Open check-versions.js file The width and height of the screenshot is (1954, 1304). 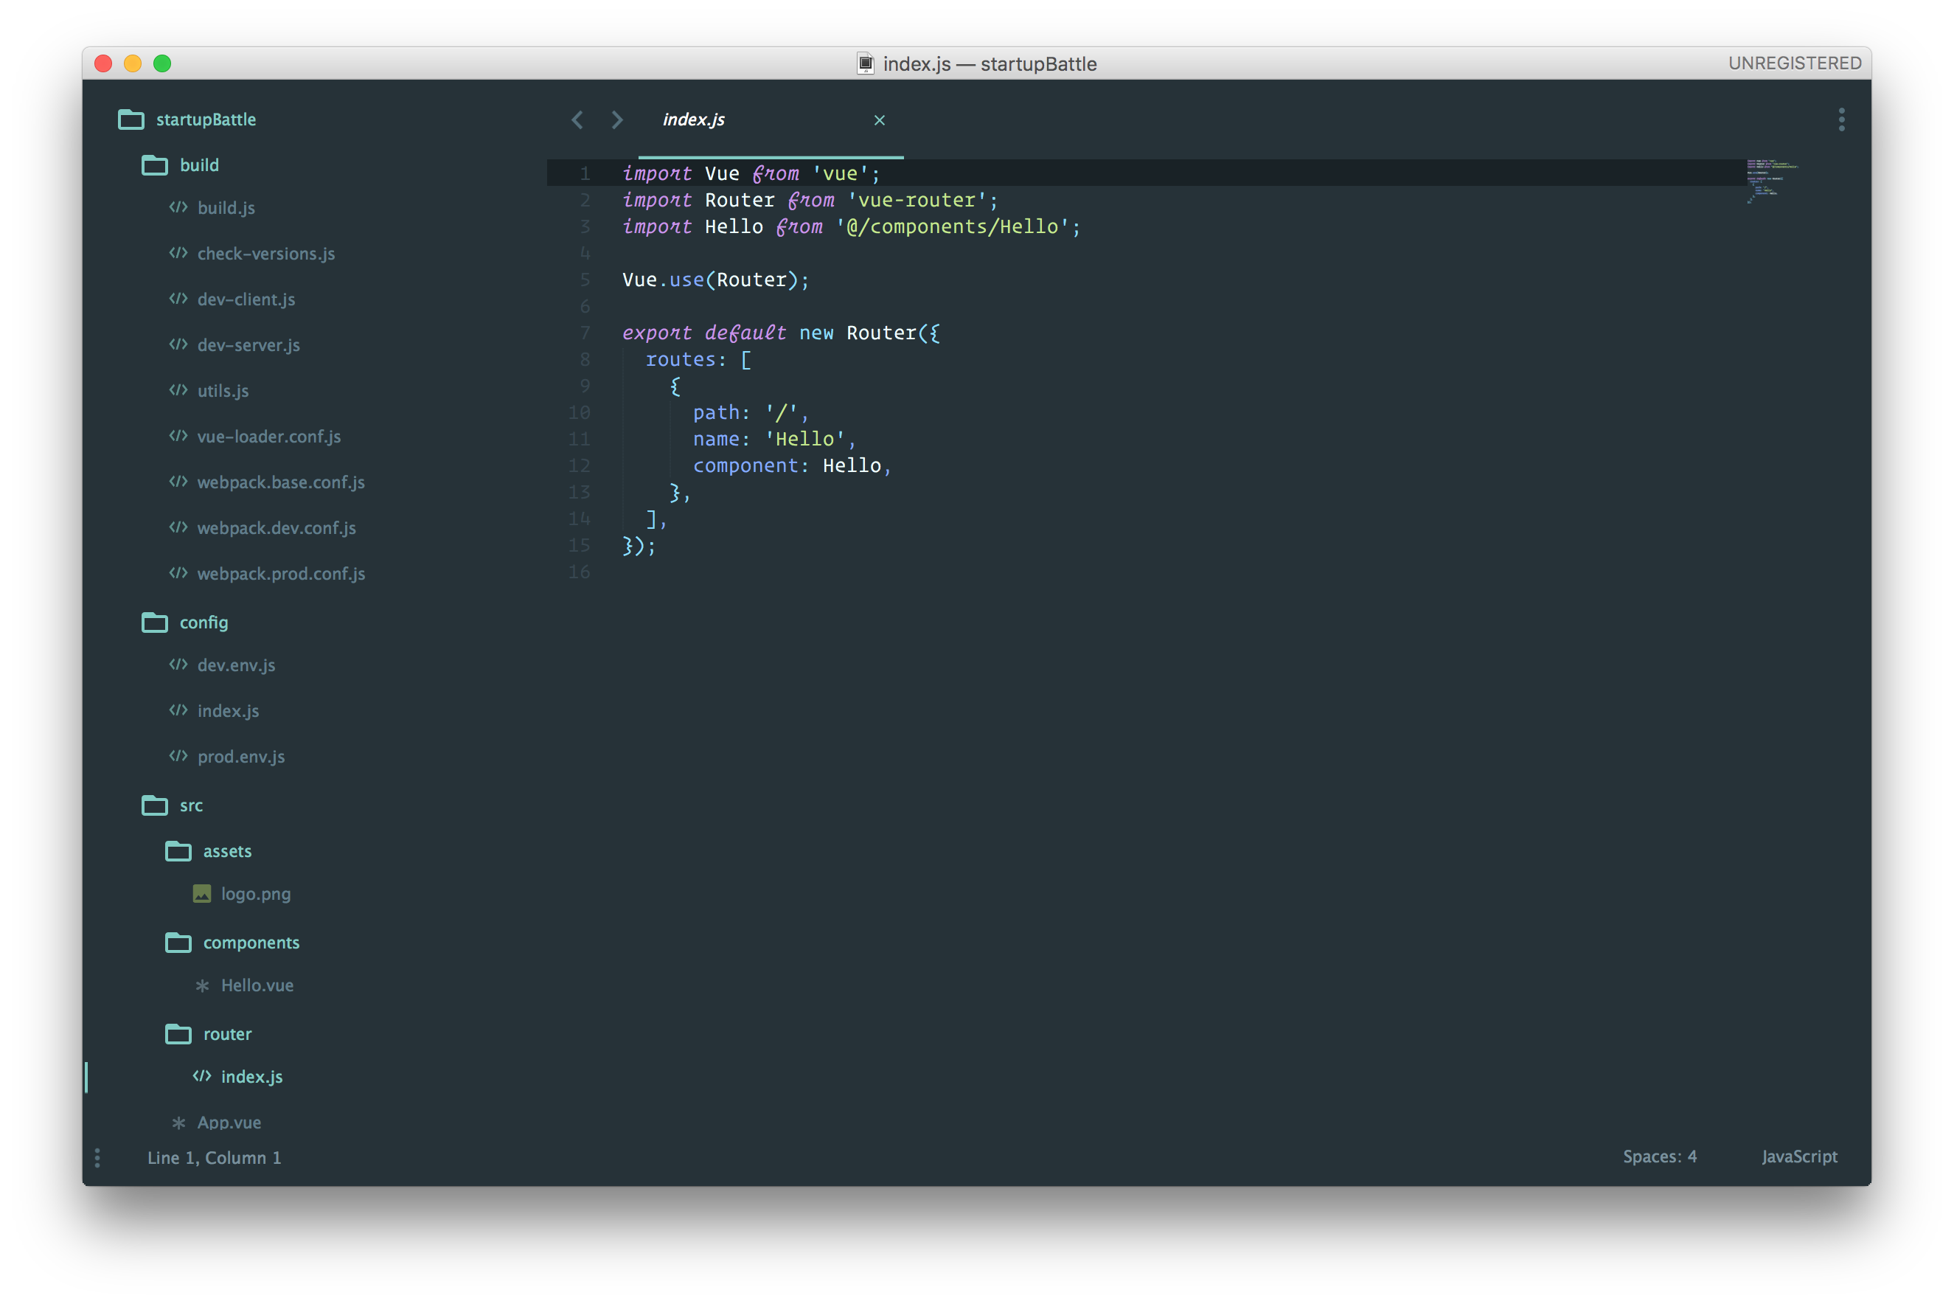tap(266, 254)
